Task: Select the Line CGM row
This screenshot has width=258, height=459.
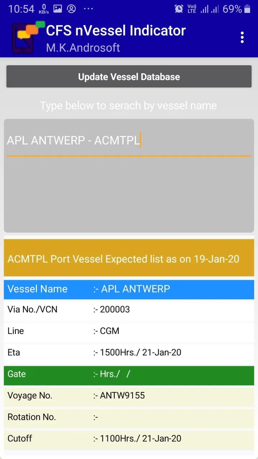Action: coord(129,331)
